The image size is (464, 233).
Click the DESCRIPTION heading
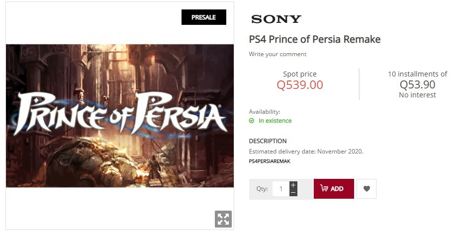[x=268, y=141]
